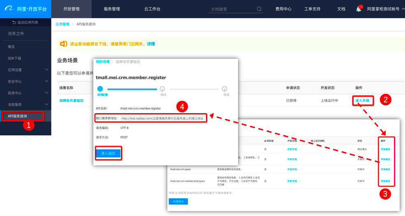Open 开发文档 in the 测试通过 row
The height and width of the screenshot is (216, 405).
pos(292,149)
